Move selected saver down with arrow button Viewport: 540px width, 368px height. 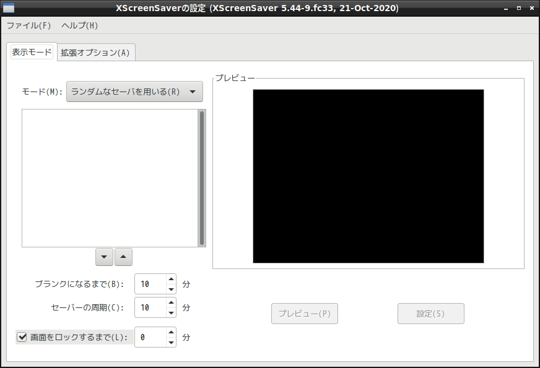point(104,257)
